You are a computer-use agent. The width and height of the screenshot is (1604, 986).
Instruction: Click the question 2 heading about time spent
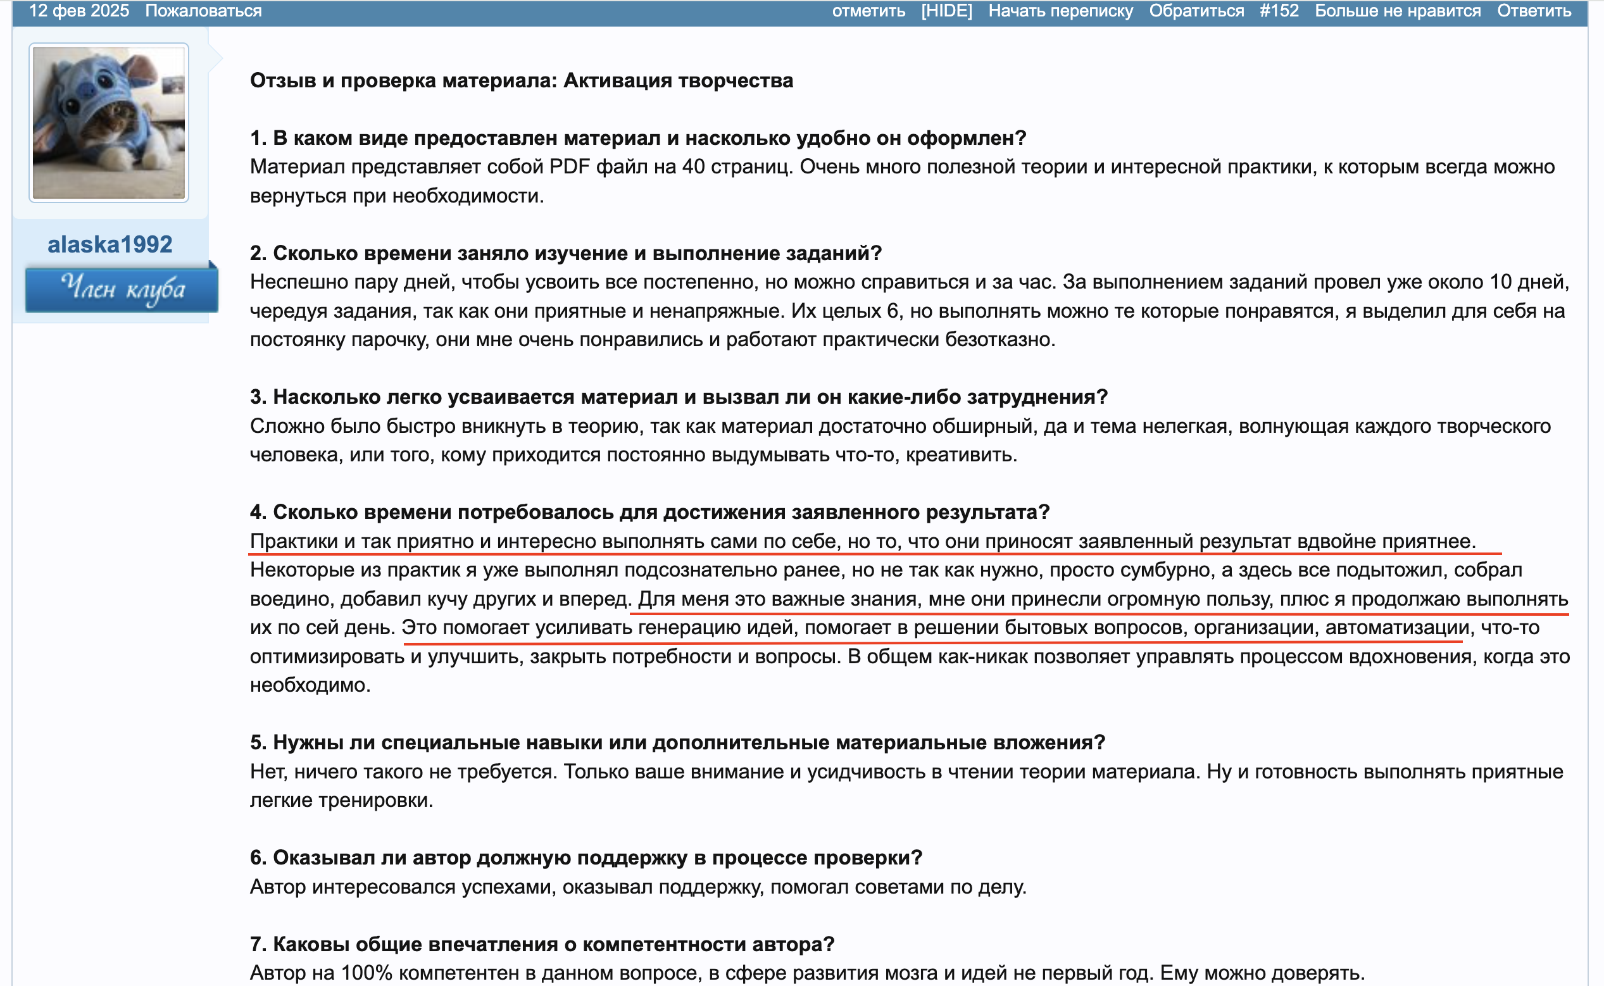click(565, 253)
